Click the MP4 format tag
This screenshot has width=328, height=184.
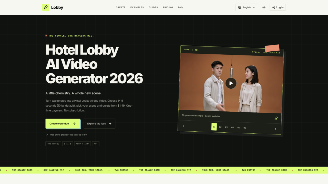coord(96,144)
